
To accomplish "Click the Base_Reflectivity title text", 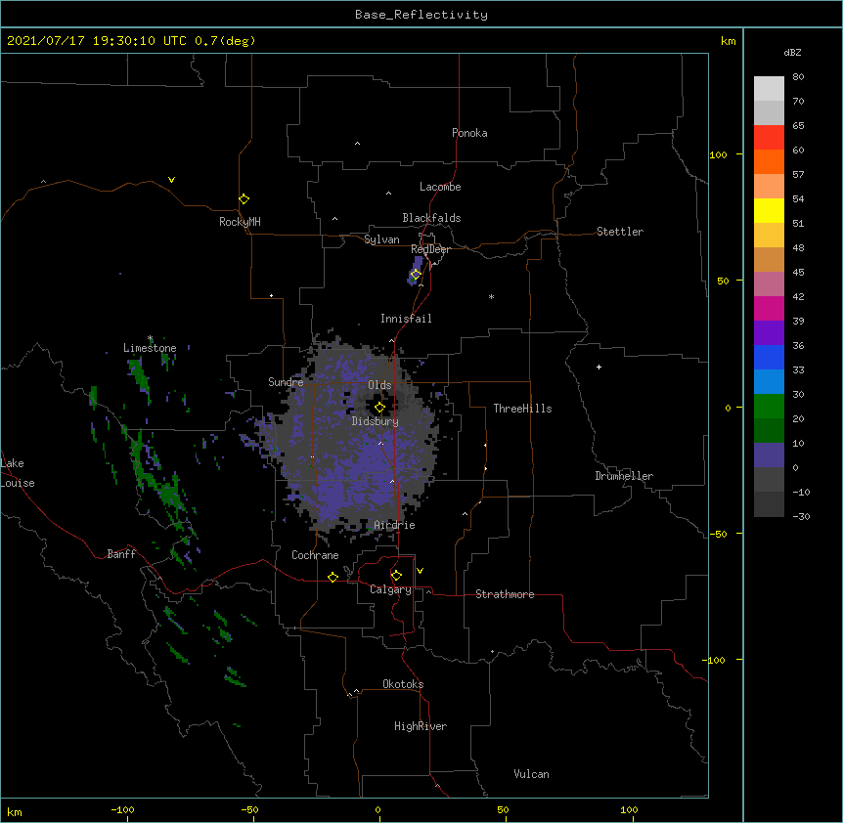I will click(x=421, y=15).
